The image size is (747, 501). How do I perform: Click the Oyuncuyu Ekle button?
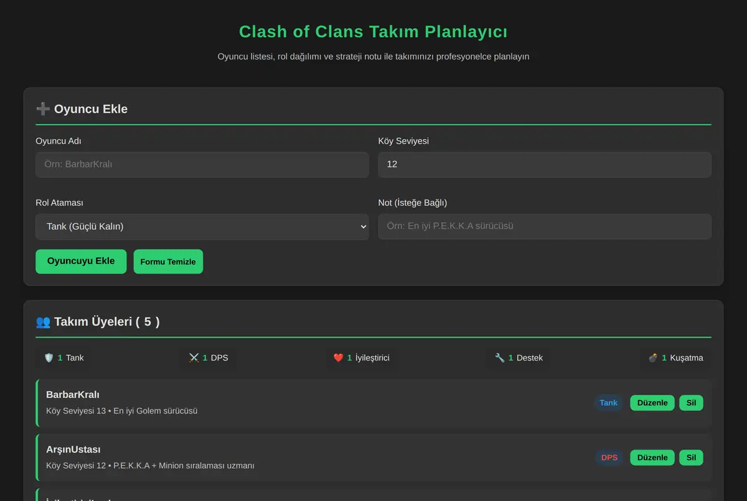(x=81, y=262)
